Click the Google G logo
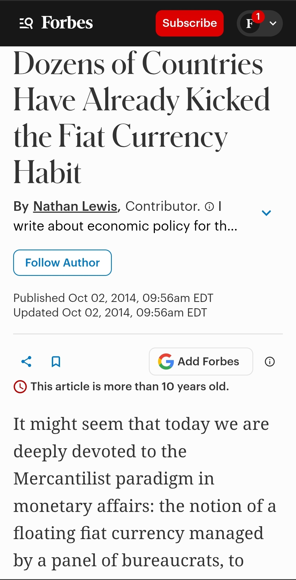 point(166,362)
